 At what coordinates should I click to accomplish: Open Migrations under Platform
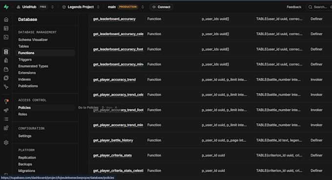(x=27, y=171)
